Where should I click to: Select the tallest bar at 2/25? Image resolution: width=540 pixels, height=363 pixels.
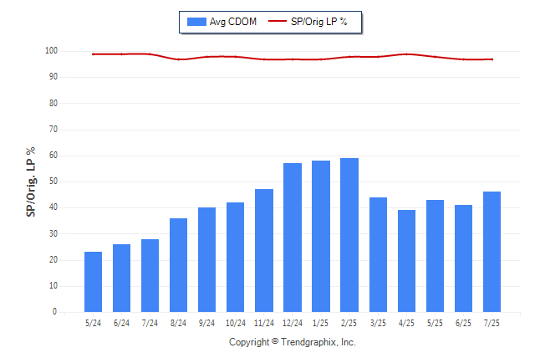[349, 235]
